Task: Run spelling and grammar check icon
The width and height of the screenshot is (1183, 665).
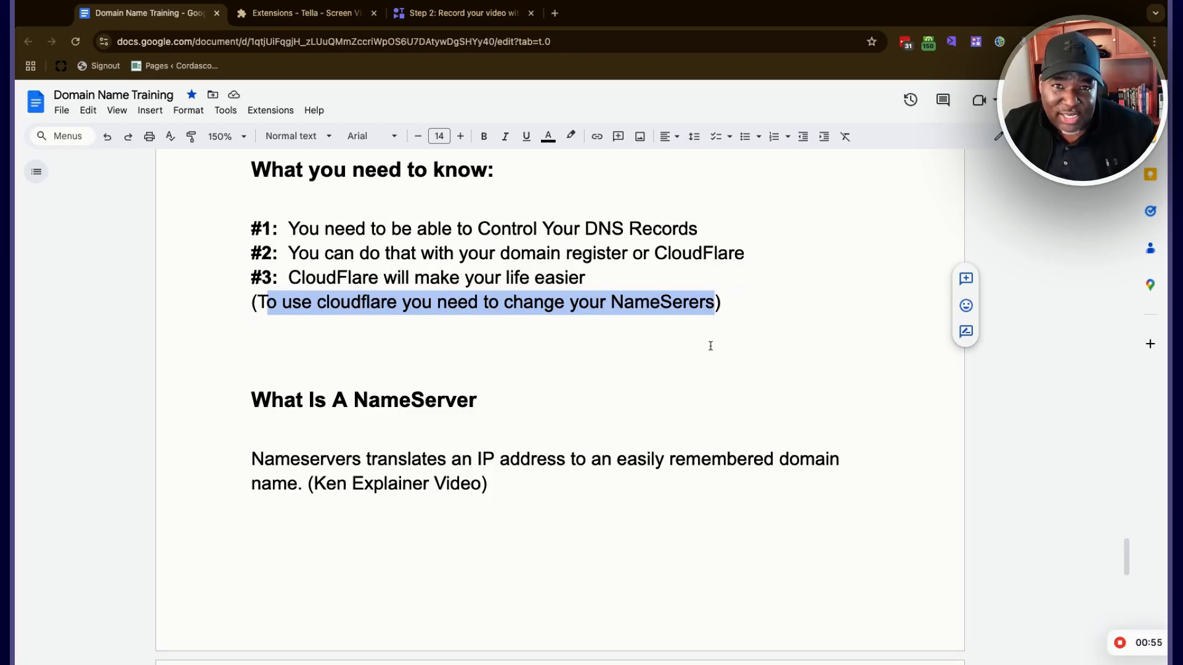Action: tap(170, 137)
